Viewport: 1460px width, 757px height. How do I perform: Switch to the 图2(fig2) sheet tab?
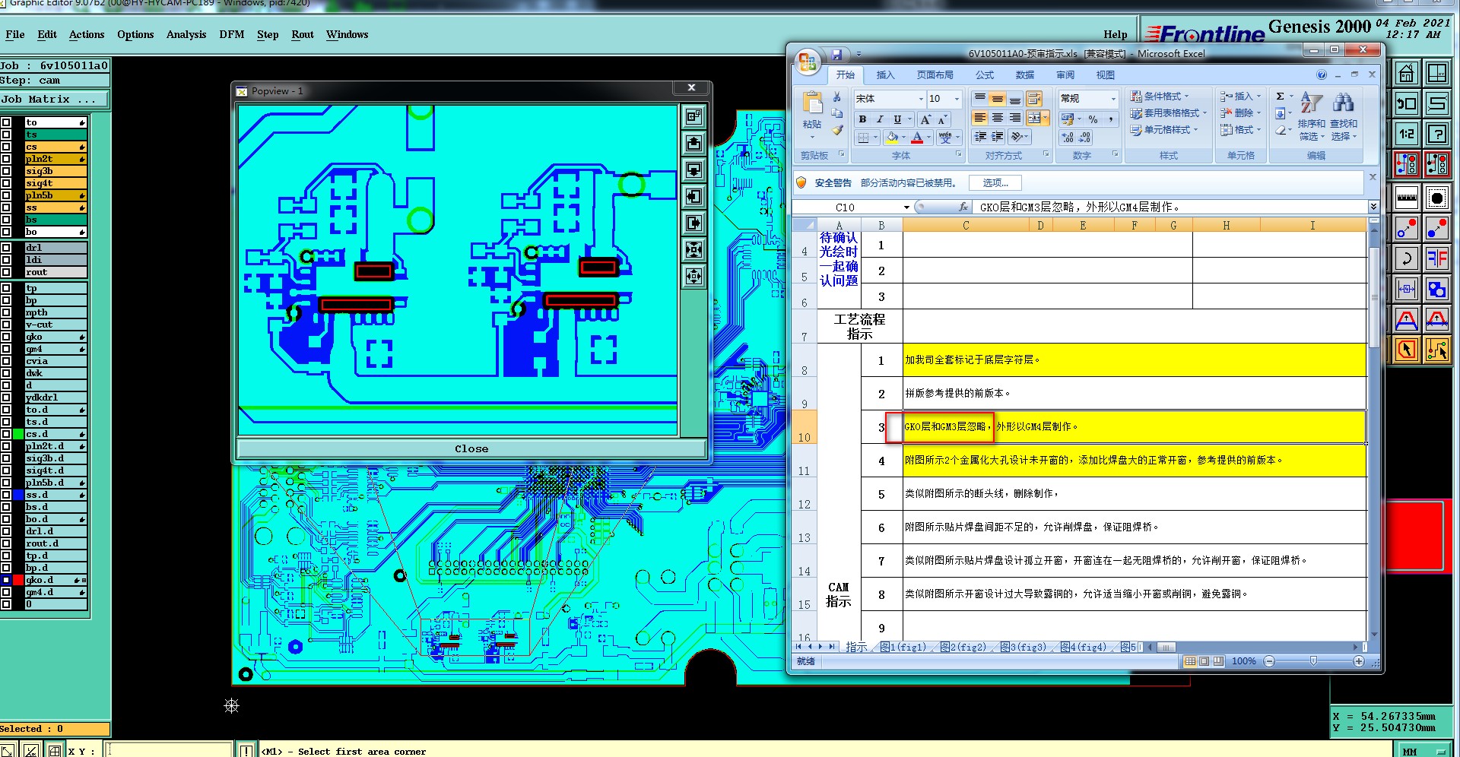point(964,648)
